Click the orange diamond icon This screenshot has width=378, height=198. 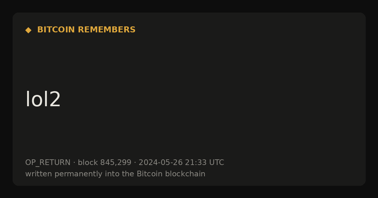(x=28, y=30)
